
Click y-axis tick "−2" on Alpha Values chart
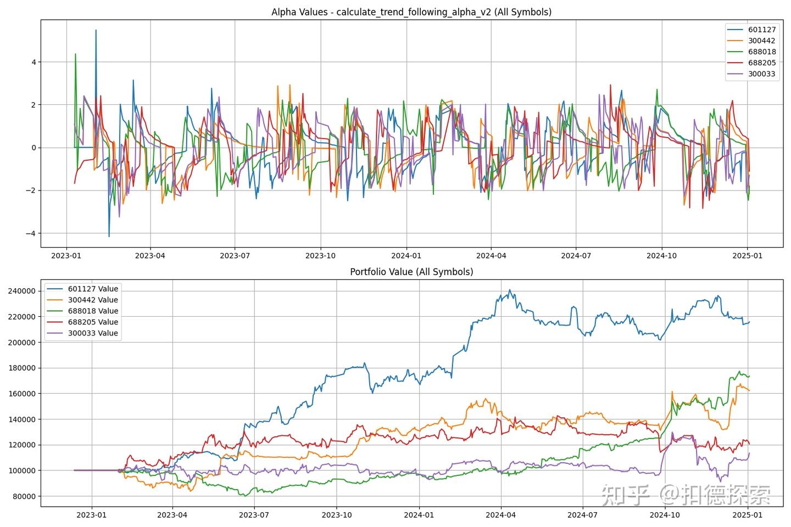click(31, 190)
